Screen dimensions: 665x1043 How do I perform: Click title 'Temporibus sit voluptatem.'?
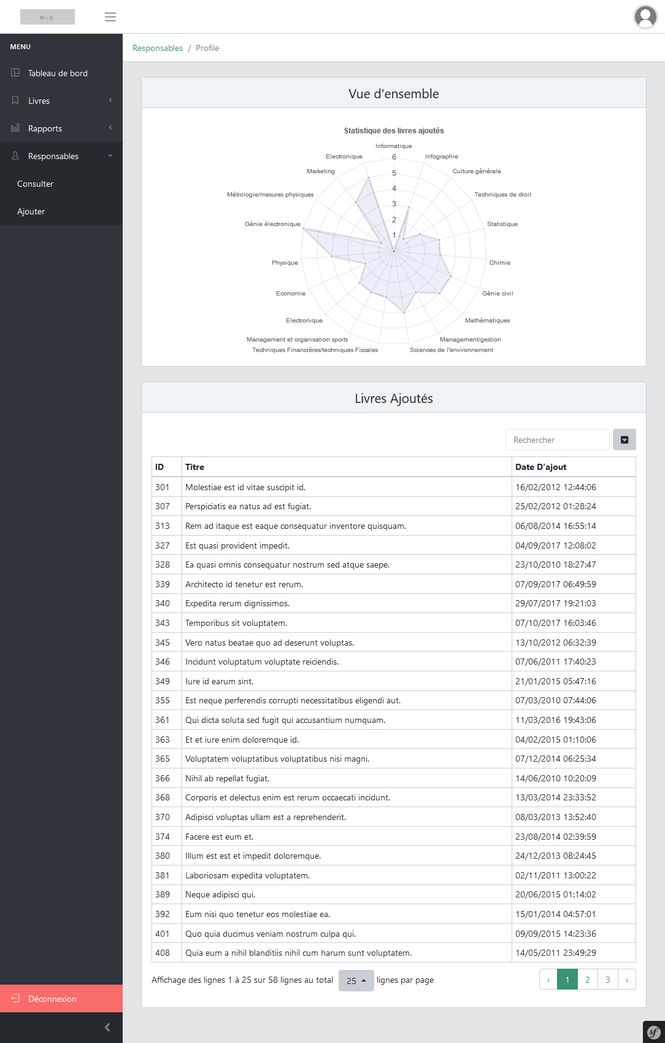(x=236, y=623)
